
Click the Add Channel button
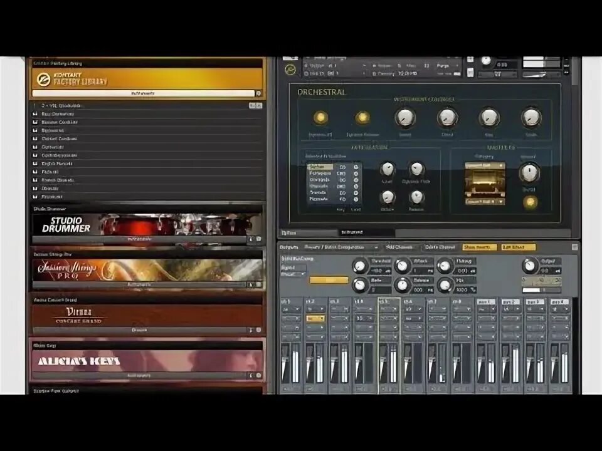pyautogui.click(x=399, y=247)
